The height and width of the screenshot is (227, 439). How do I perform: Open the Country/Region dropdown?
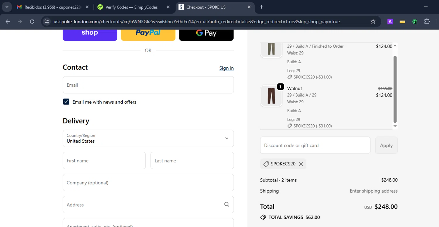pos(148,138)
